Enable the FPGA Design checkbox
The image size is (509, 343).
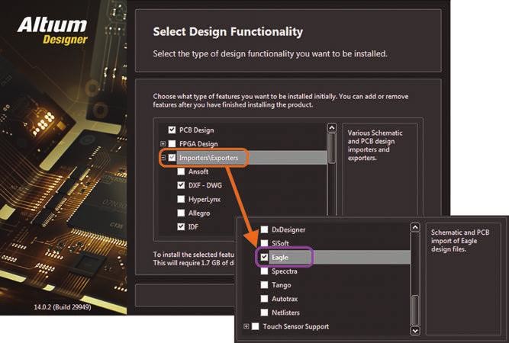click(172, 143)
